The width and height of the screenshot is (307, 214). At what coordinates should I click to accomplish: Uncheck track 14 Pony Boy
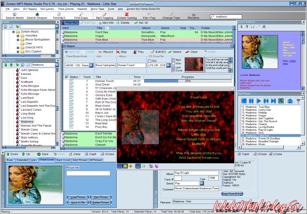pos(71,127)
